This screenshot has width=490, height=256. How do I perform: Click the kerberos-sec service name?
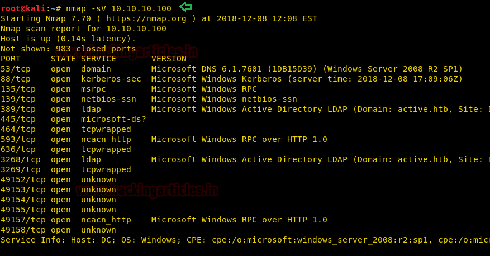coord(111,79)
